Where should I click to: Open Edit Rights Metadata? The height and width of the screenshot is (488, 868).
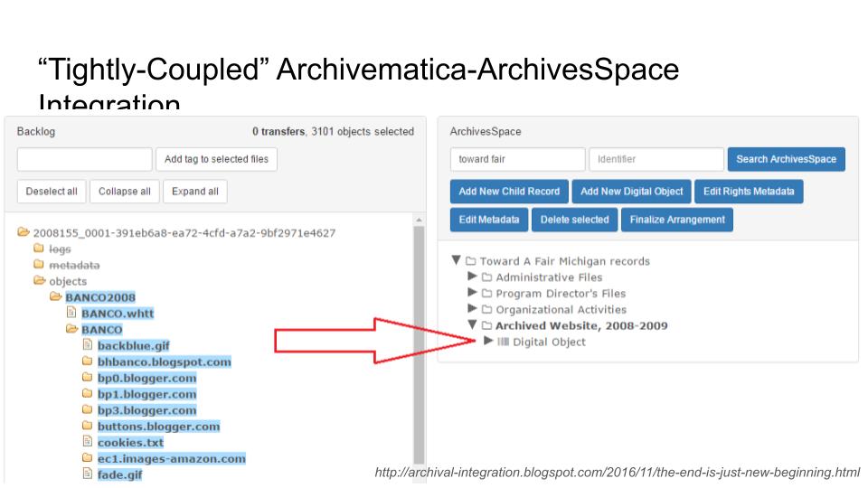tap(749, 192)
